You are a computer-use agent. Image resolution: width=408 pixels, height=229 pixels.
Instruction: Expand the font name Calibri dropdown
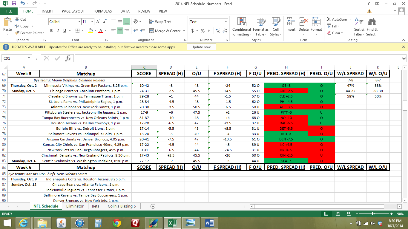[79, 22]
